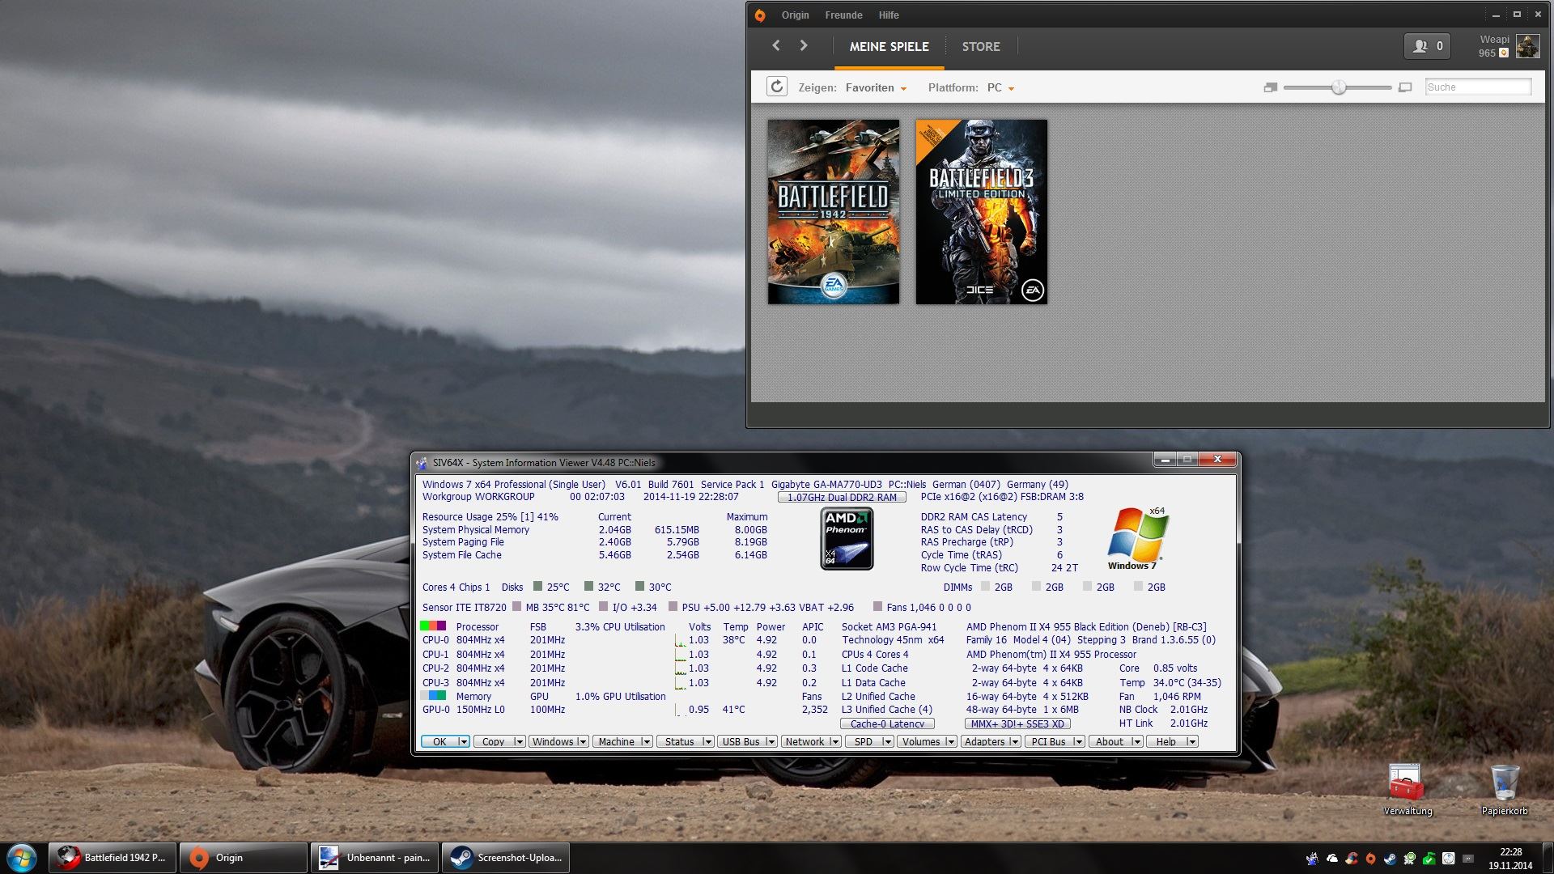
Task: Open the friends list counter in Origin
Action: click(1428, 46)
